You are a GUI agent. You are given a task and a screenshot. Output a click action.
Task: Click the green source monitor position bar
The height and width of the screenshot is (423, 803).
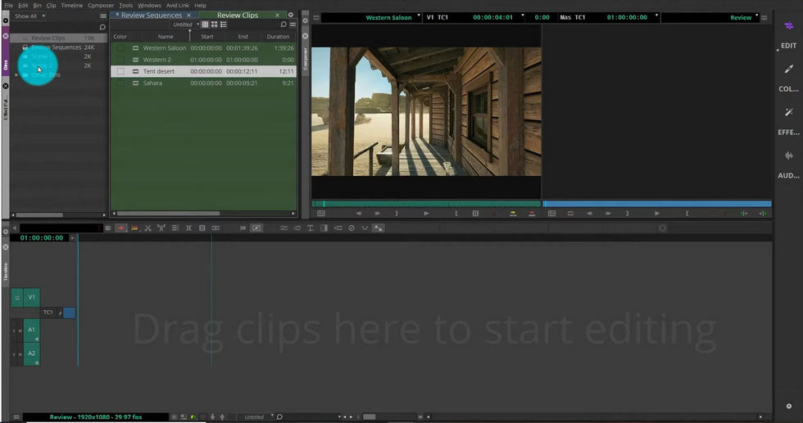pyautogui.click(x=426, y=204)
